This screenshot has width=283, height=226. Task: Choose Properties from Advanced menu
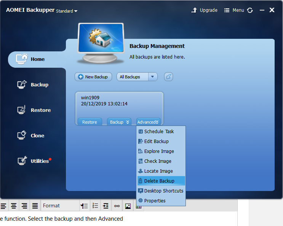coord(161,201)
